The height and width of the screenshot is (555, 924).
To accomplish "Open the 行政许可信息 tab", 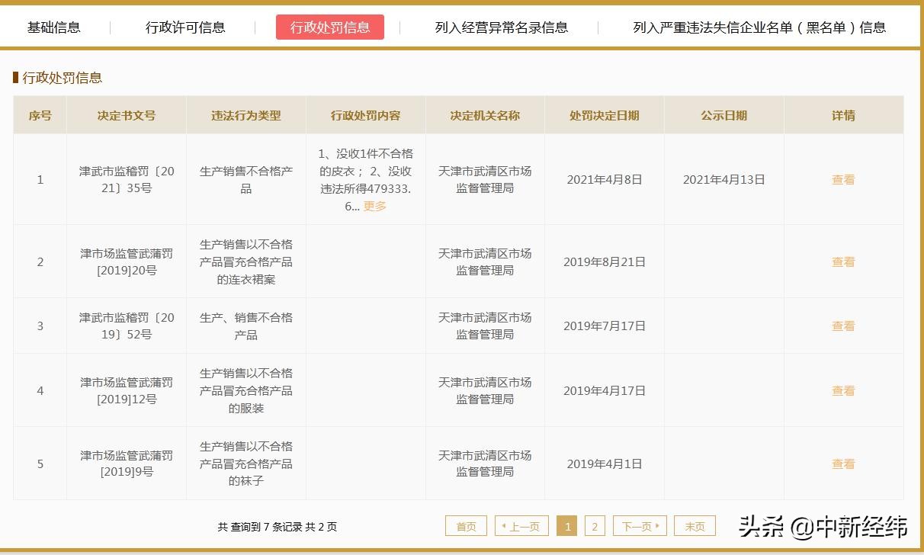I will (184, 26).
